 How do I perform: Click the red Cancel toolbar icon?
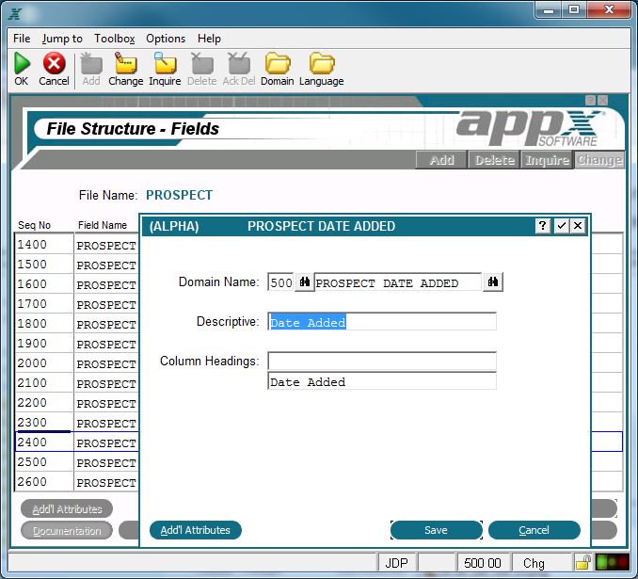[54, 63]
